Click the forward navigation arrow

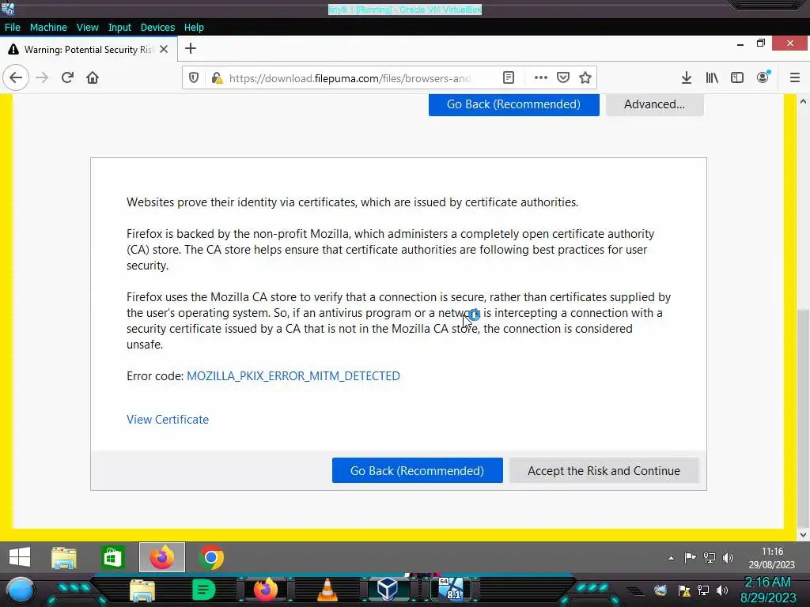[x=42, y=78]
